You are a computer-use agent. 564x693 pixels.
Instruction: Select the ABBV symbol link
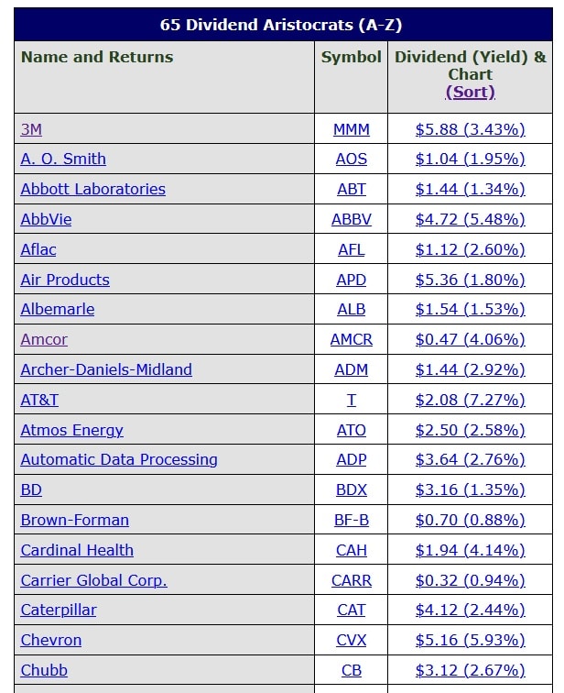click(352, 219)
